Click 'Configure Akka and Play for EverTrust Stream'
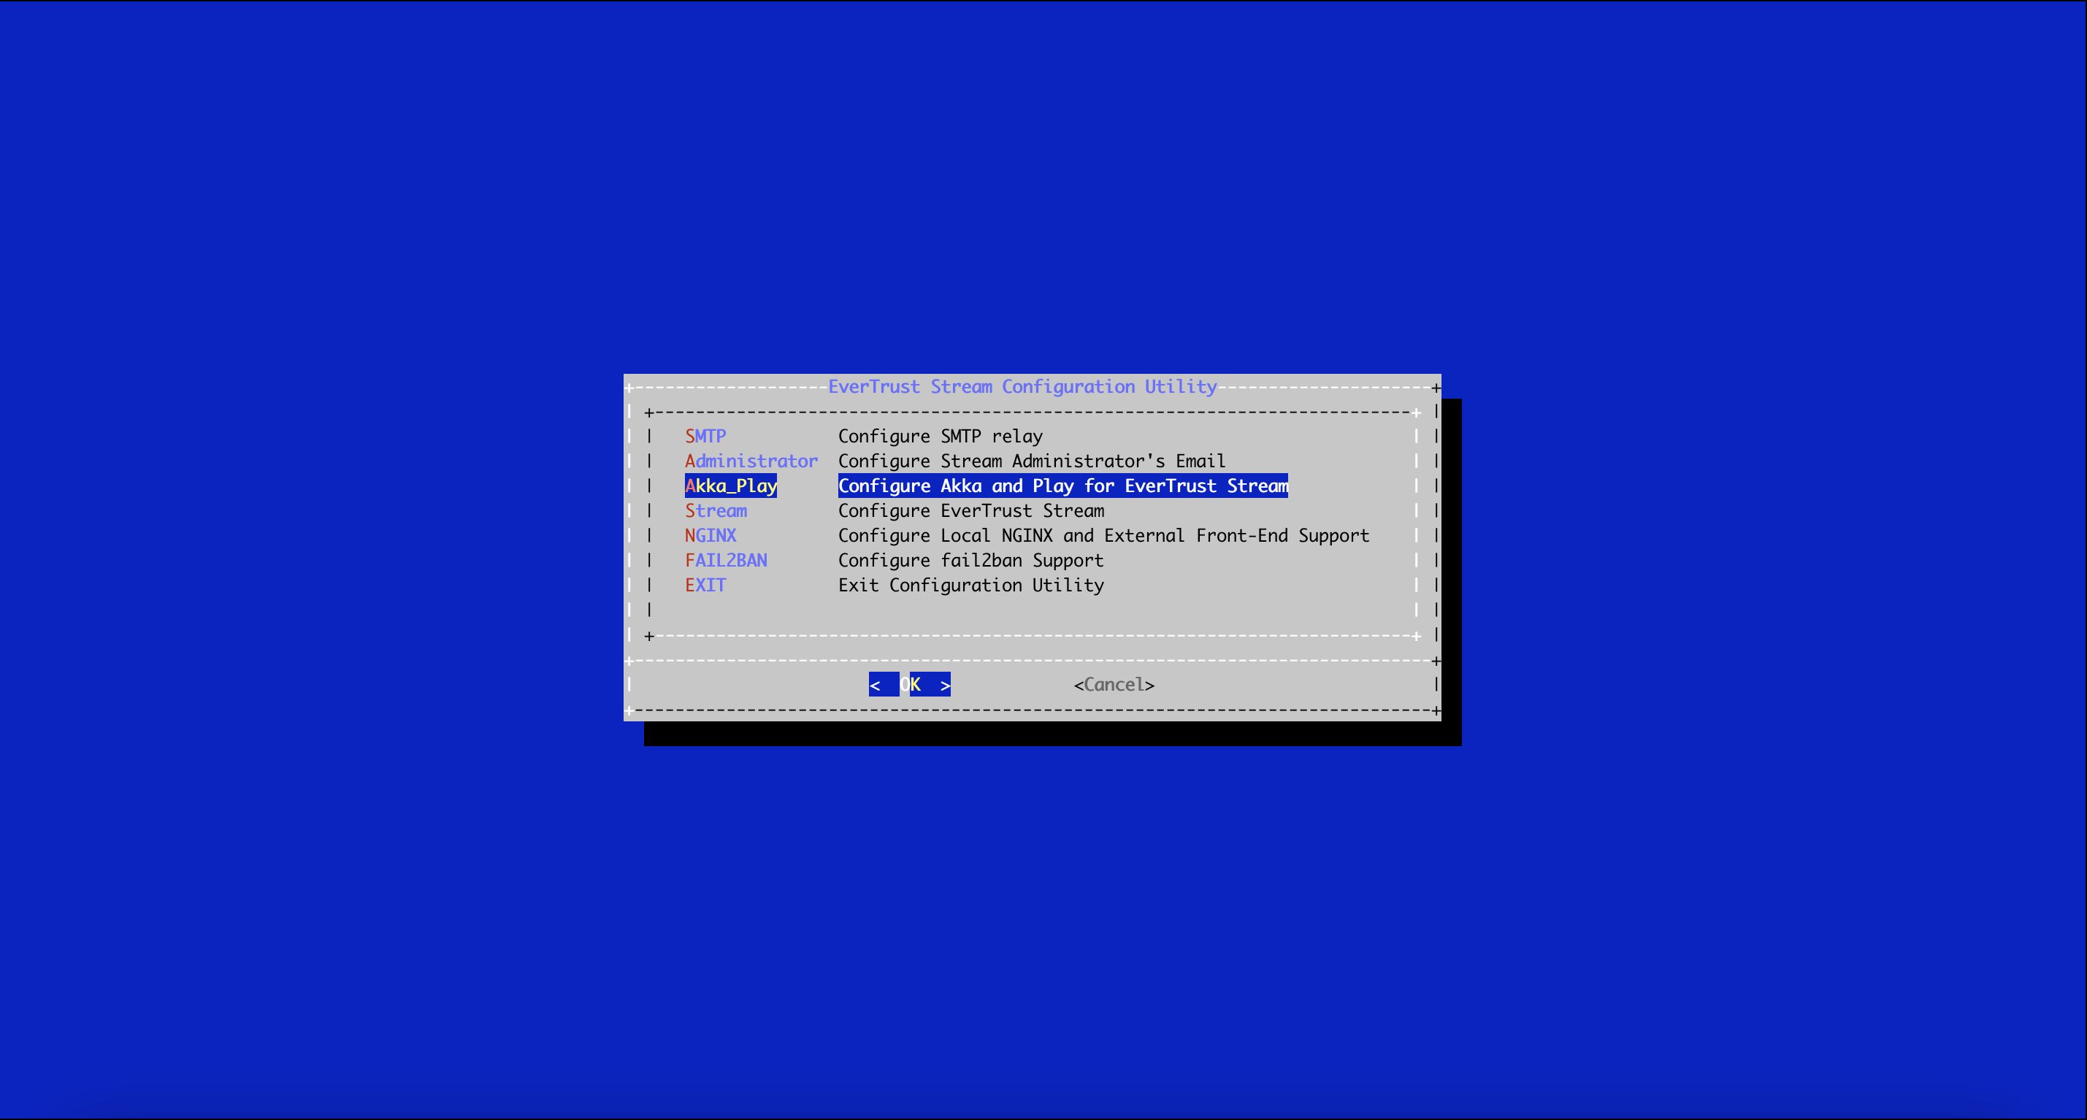Viewport: 2087px width, 1120px height. [1063, 485]
